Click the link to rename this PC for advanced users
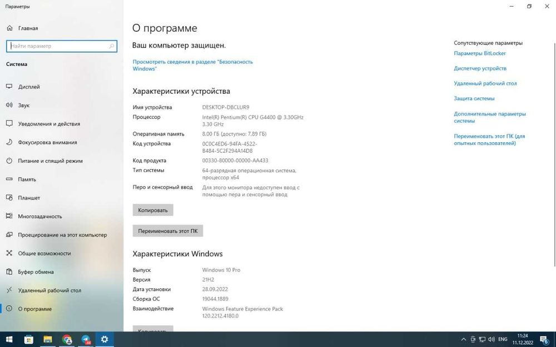 [x=489, y=139]
